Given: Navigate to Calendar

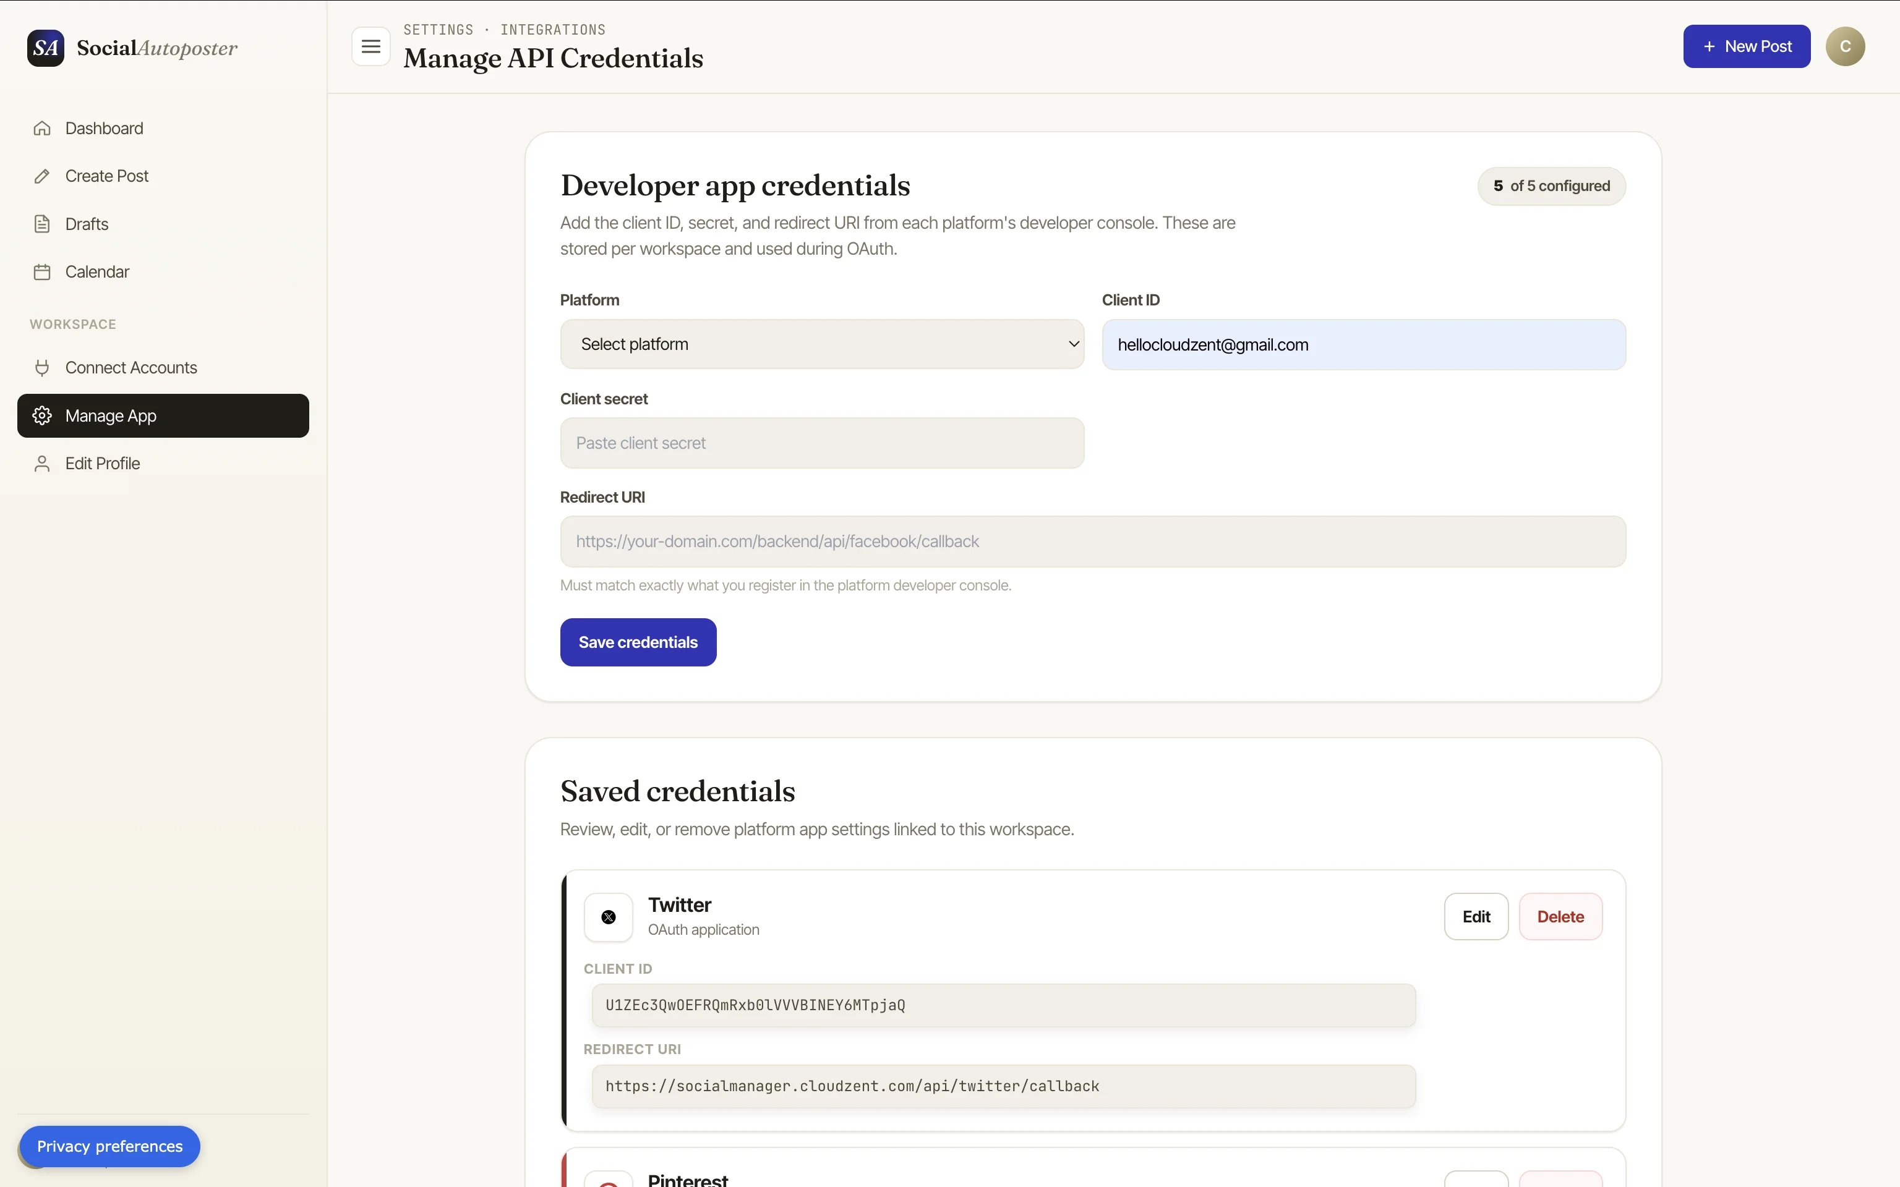Looking at the screenshot, I should pyautogui.click(x=163, y=271).
